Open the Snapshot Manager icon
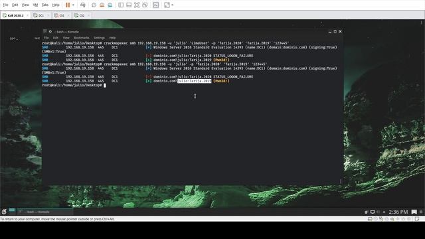This screenshot has height=239, width=425. pyautogui.click(x=110, y=5)
